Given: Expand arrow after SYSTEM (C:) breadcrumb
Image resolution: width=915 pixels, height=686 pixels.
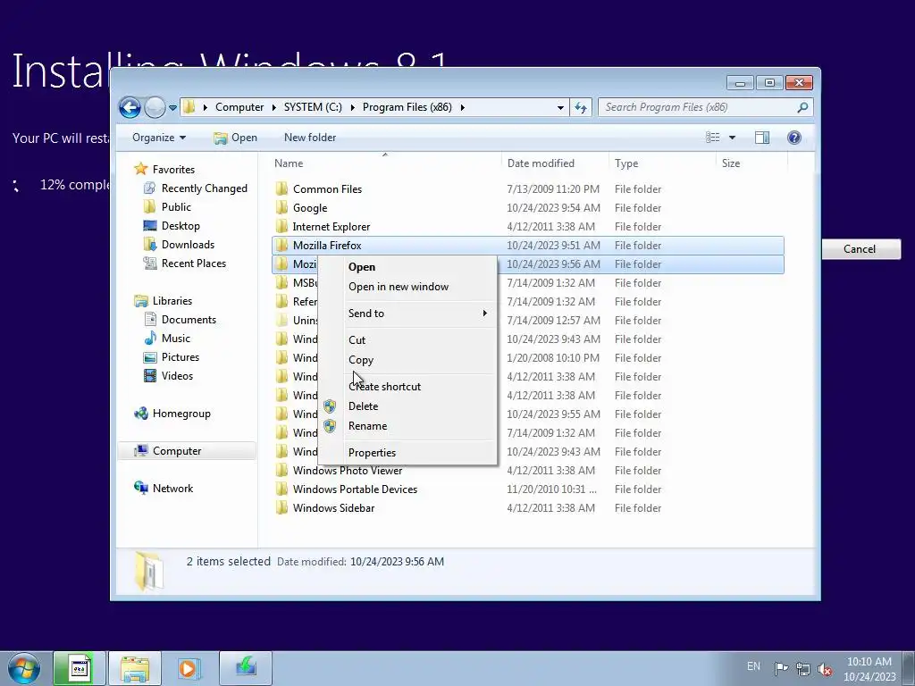Looking at the screenshot, I should [352, 107].
